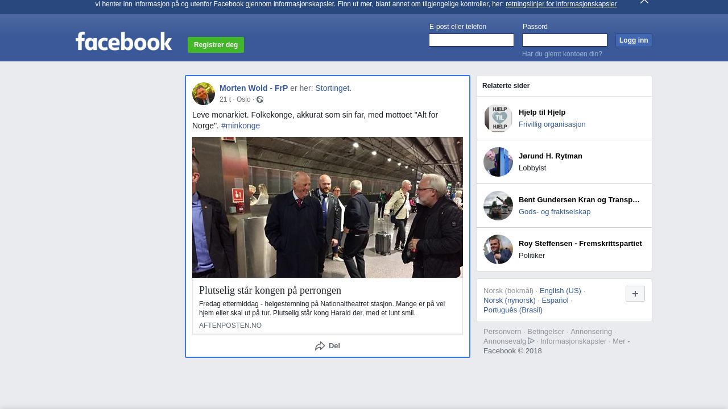This screenshot has height=409, width=728.
Task: Click AFTENPOSTEN.NO source label
Action: pyautogui.click(x=230, y=325)
